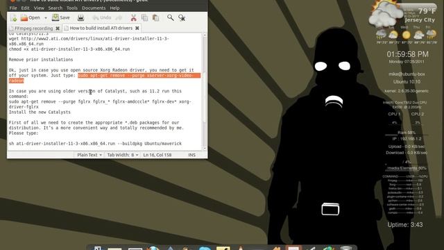Open the Search menu
The height and width of the screenshot is (250, 444).
coord(55,8)
